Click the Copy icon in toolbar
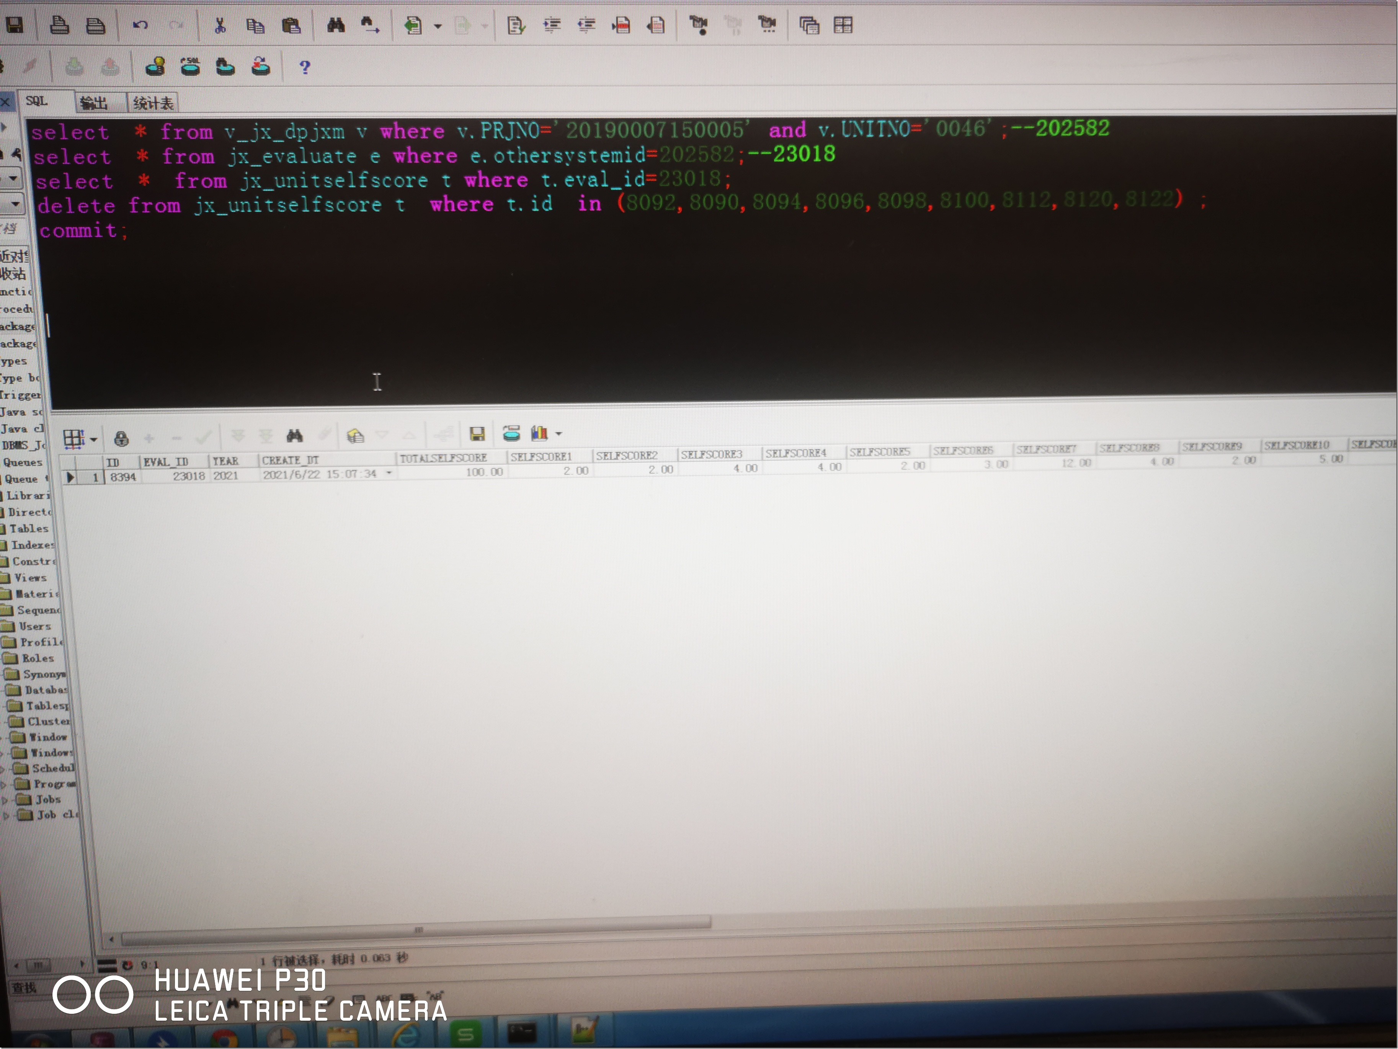The height and width of the screenshot is (1049, 1398). tap(255, 26)
